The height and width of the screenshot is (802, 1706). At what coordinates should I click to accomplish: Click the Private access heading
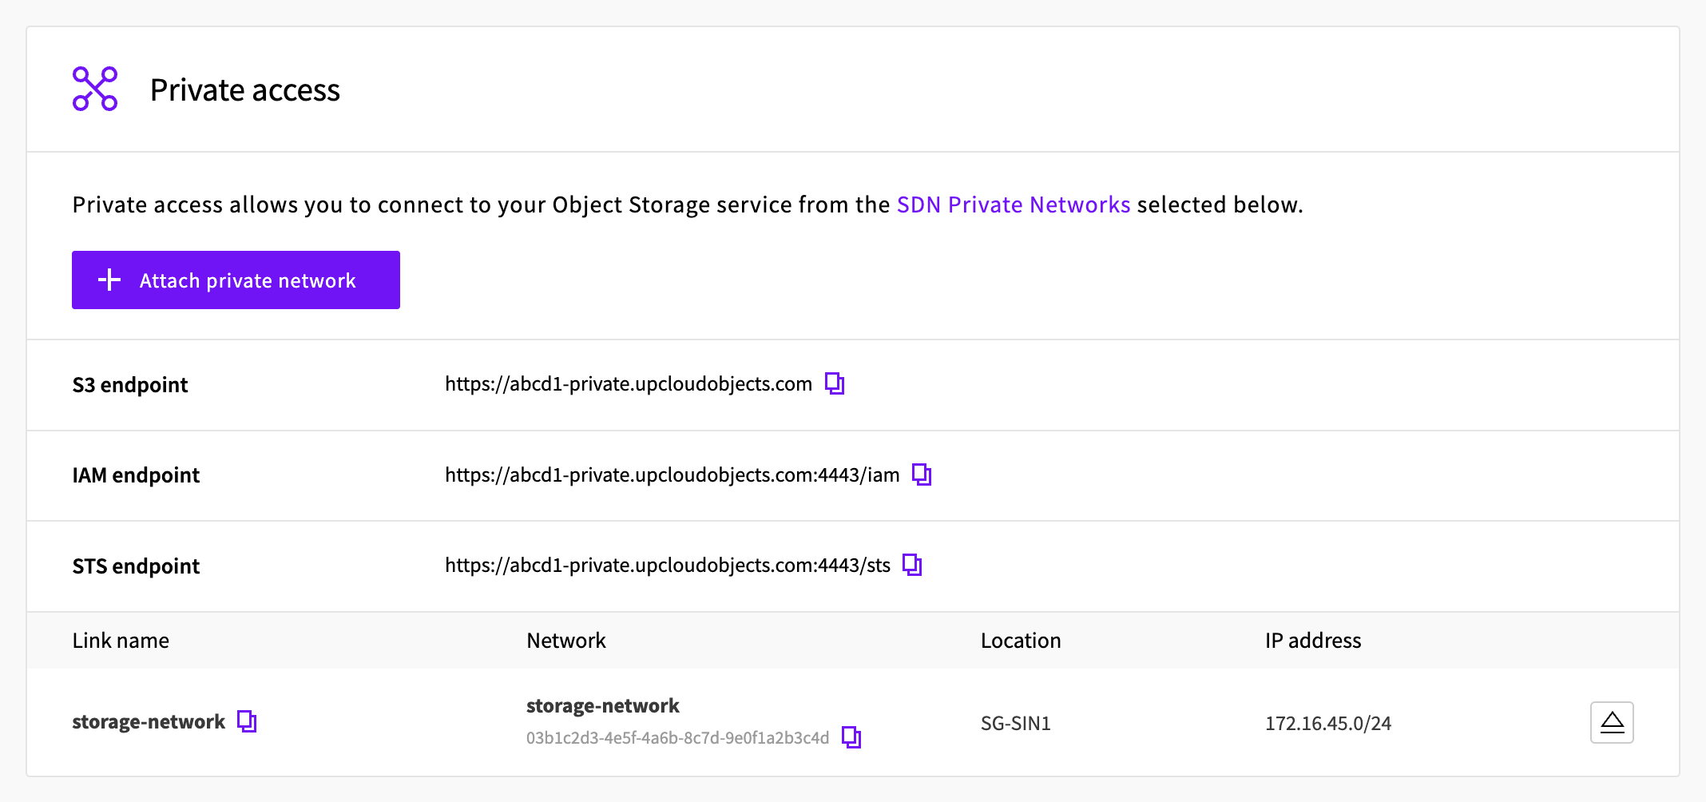245,90
